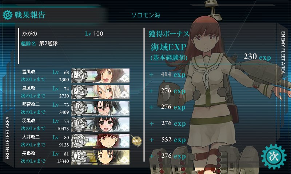The width and height of the screenshot is (291, 174).
Task: Click the teal gear 次 next button
Action: tap(274, 157)
